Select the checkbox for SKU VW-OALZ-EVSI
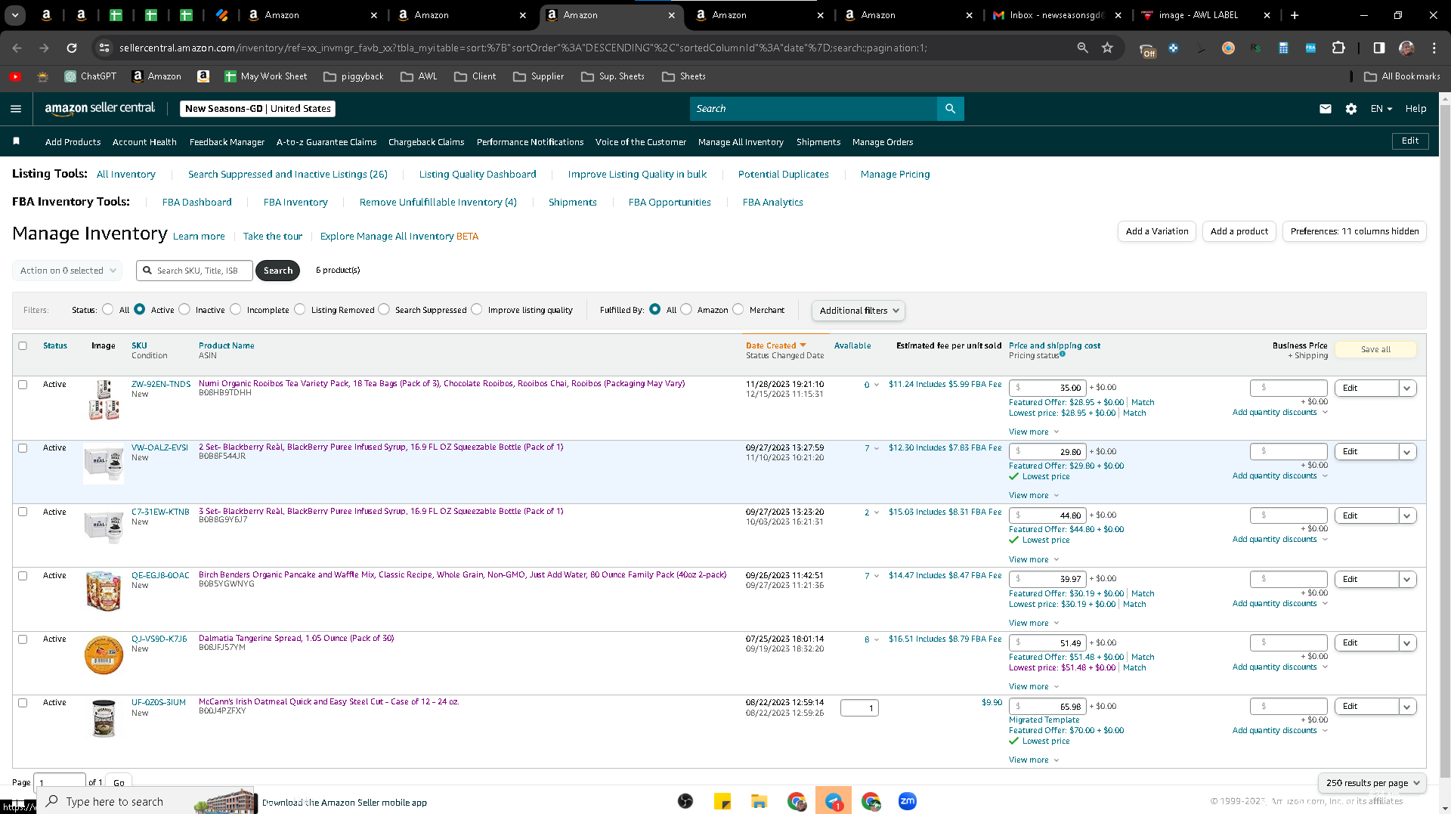 click(x=23, y=448)
